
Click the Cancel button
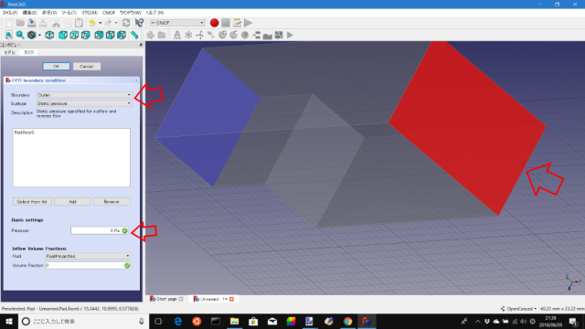pos(87,67)
